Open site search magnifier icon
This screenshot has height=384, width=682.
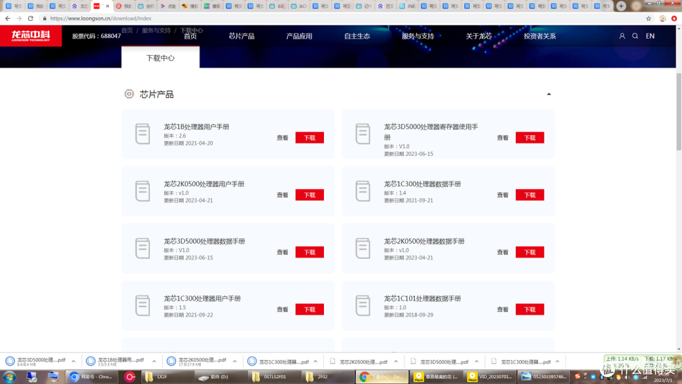click(635, 36)
